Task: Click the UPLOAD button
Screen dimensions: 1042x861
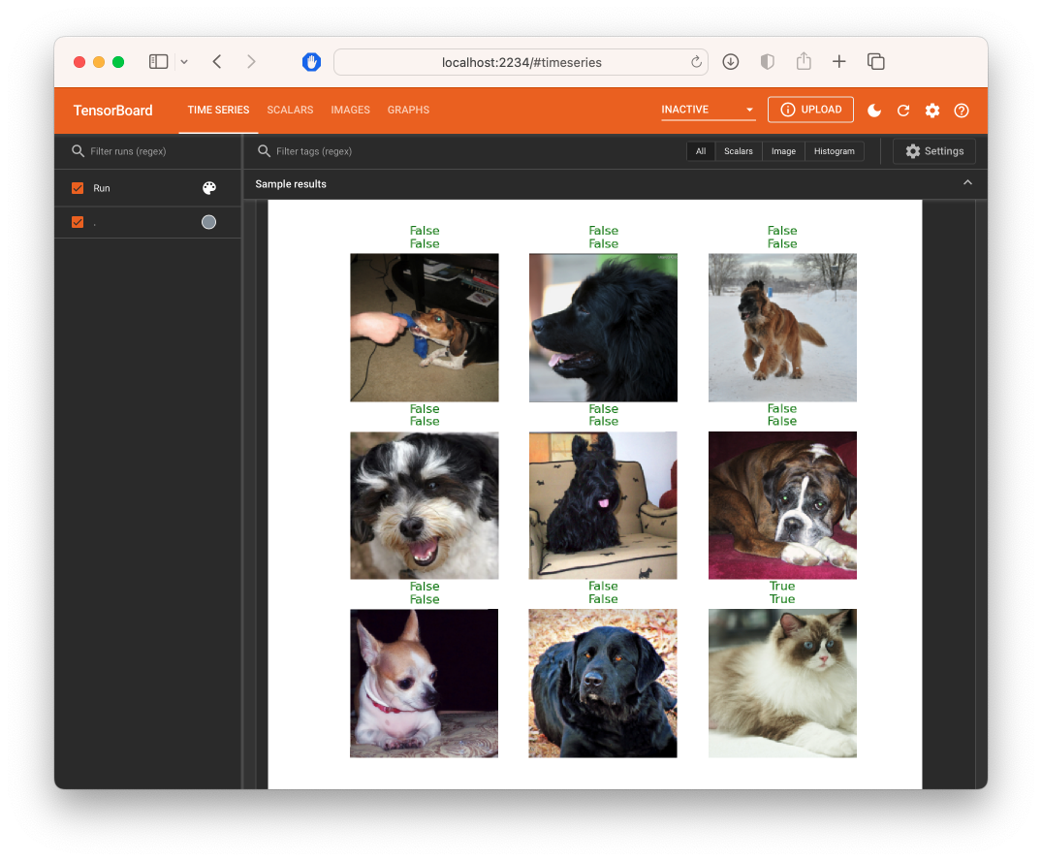Action: [810, 110]
